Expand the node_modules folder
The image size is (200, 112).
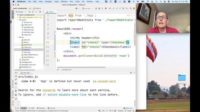click(17, 17)
